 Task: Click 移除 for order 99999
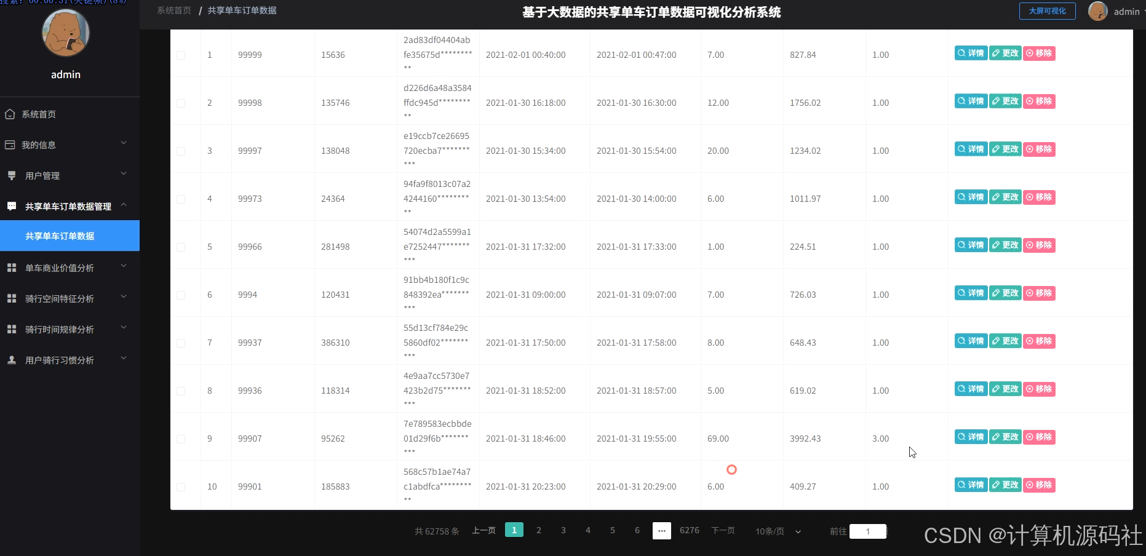tap(1039, 54)
